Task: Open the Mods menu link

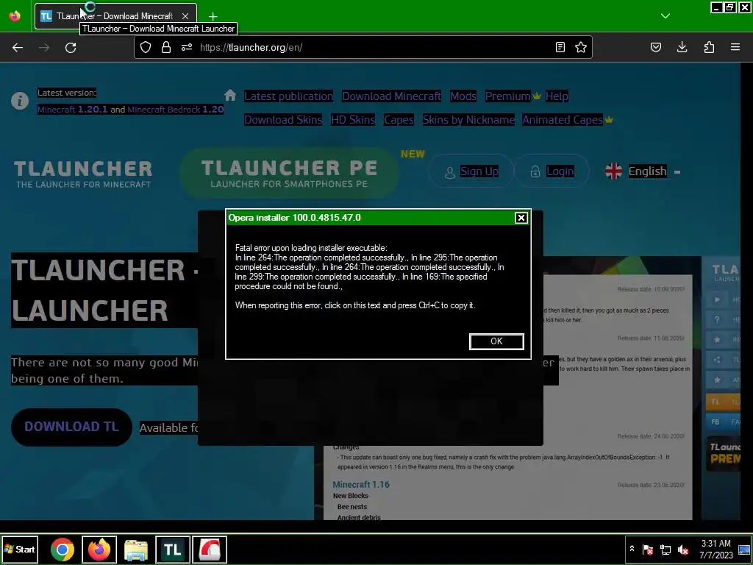Action: pyautogui.click(x=463, y=96)
